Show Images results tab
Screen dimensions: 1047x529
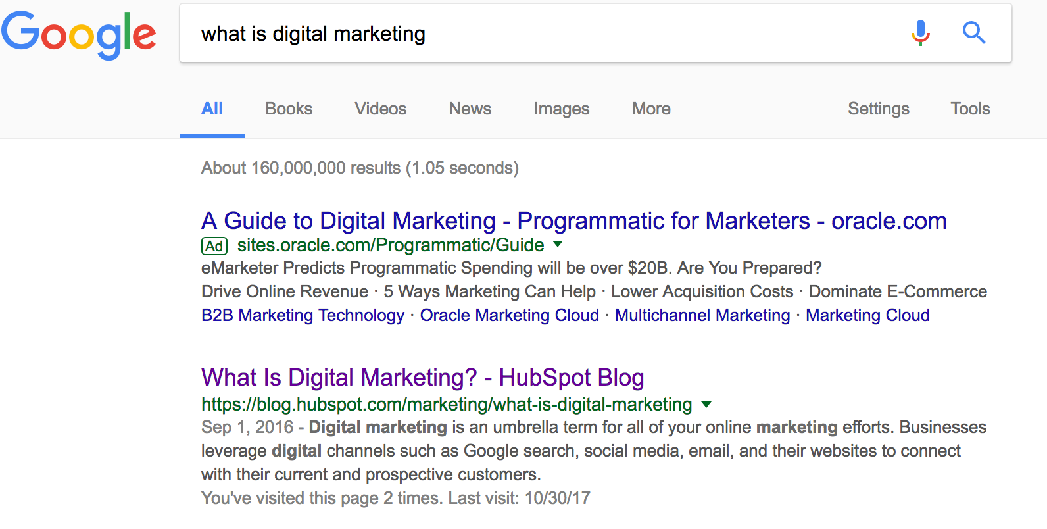(x=561, y=109)
